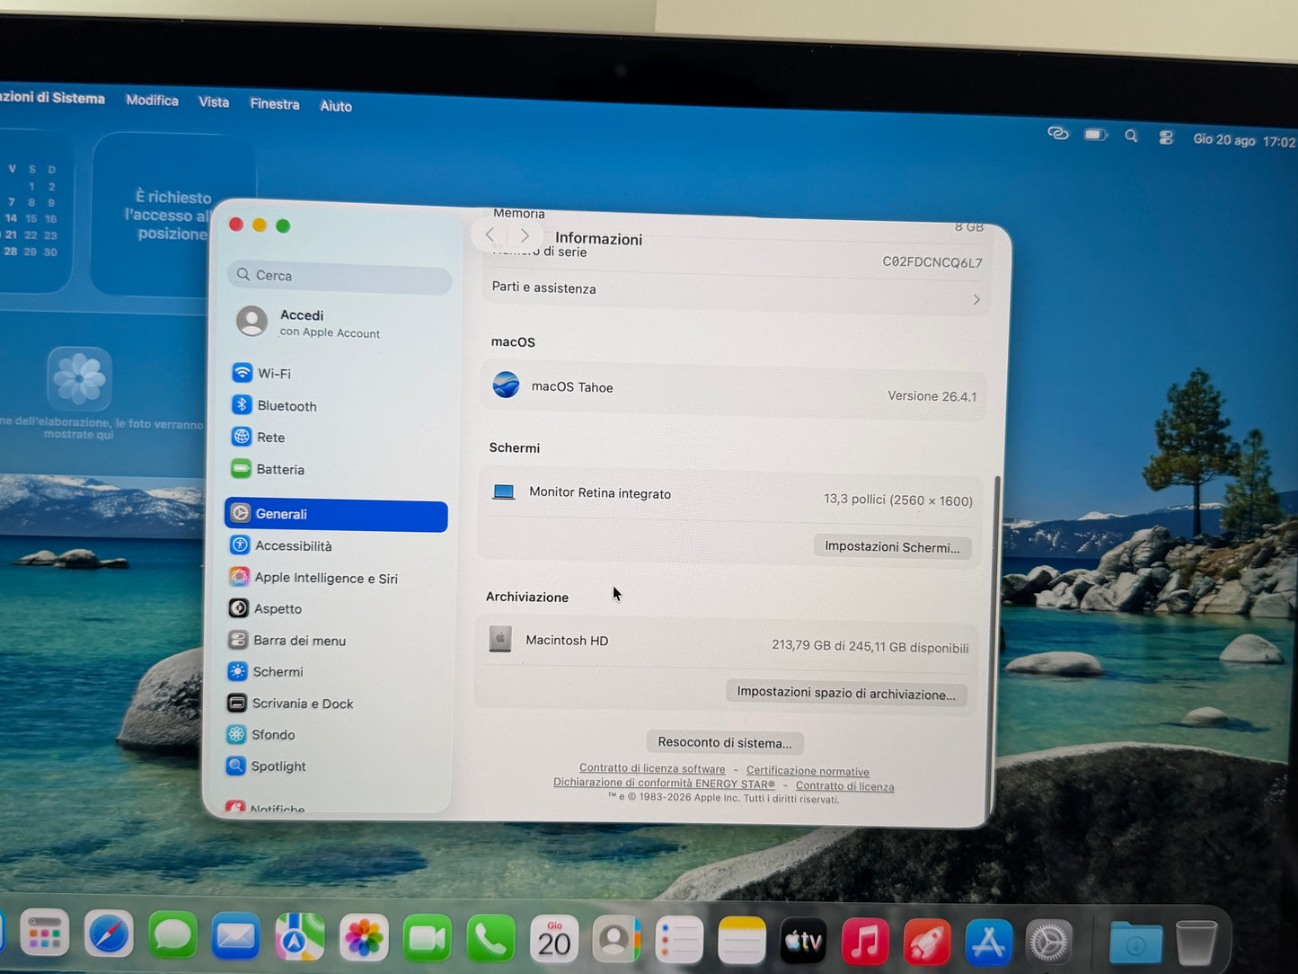Launch Mail from the Dock
Viewport: 1298px width, 974px height.
(x=236, y=938)
